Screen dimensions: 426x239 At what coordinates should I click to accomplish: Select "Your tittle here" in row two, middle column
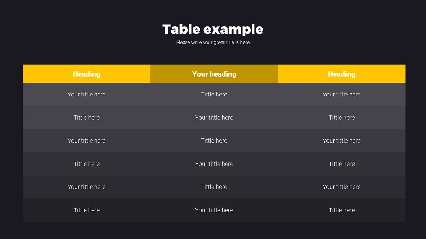pyautogui.click(x=214, y=118)
